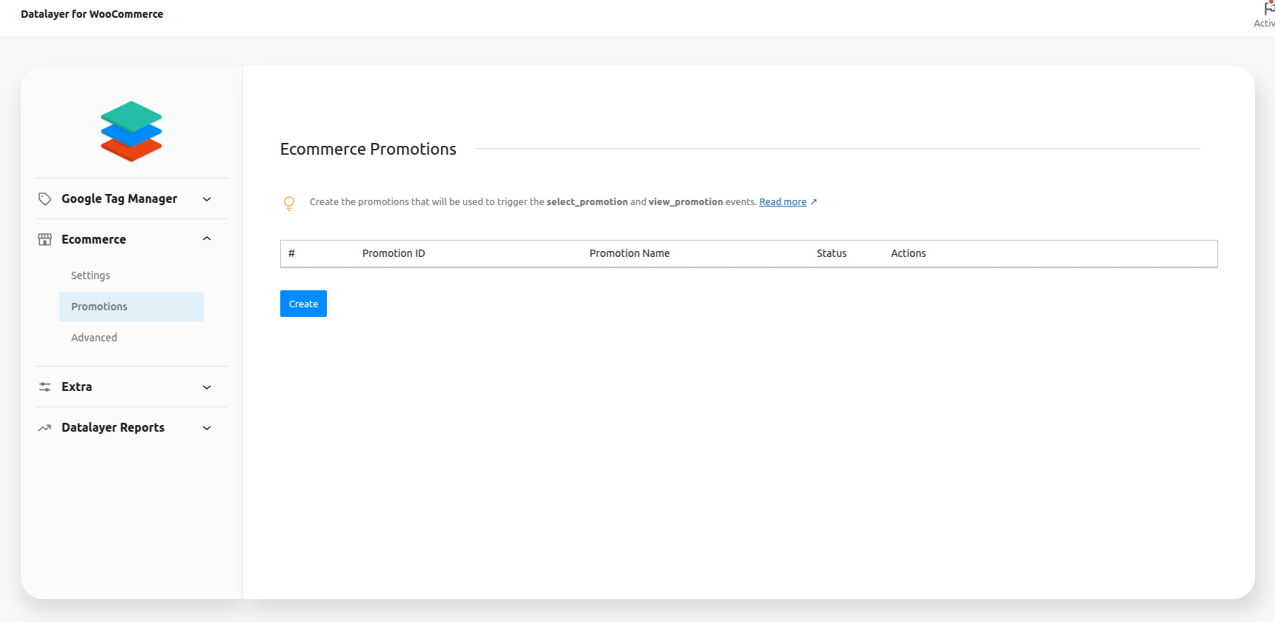
Task: Click the trend arrow icon beside Datalayer Reports
Action: coord(44,428)
